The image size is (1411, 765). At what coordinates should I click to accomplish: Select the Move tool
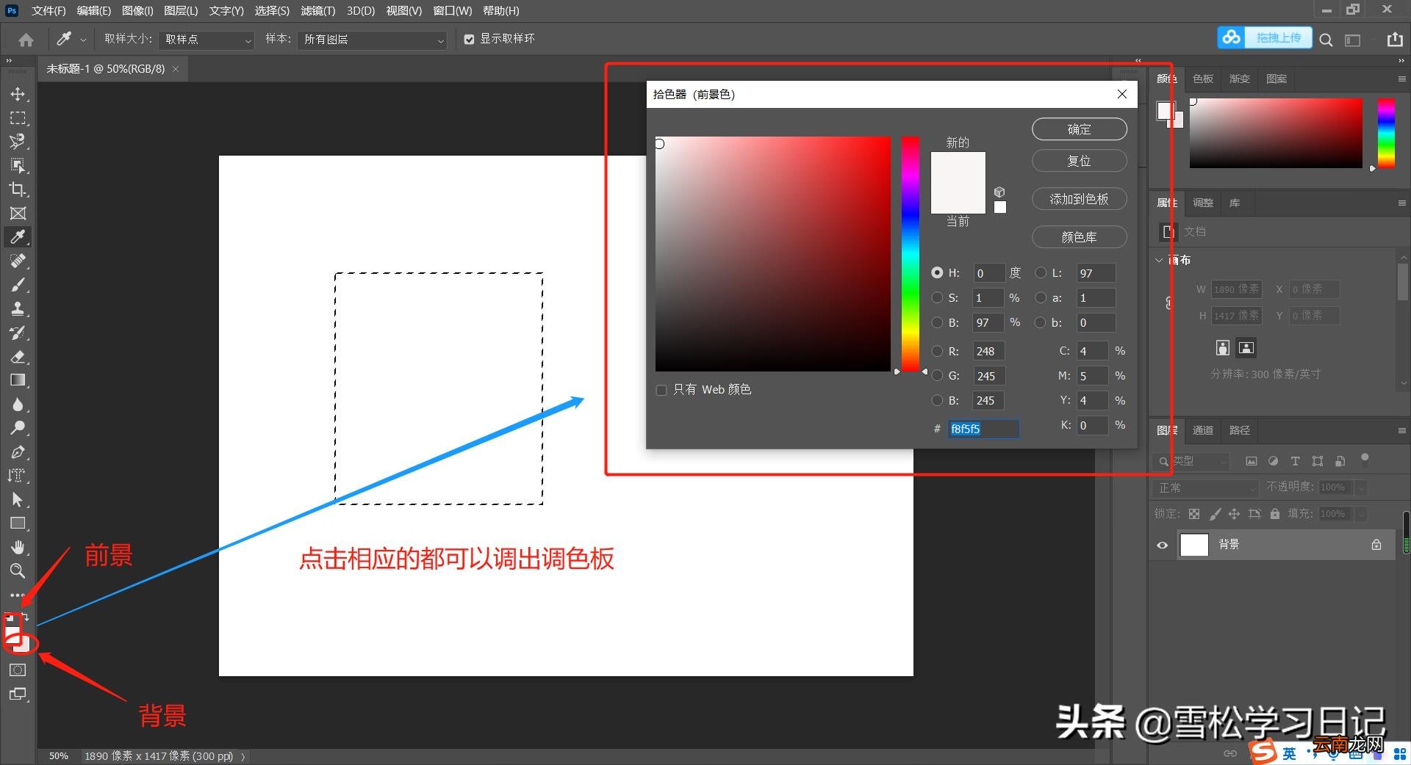[18, 94]
